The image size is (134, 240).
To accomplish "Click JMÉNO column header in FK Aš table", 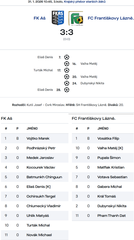I will click(x=32, y=129).
